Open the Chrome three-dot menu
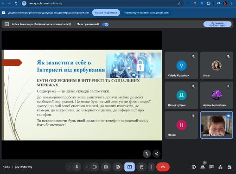Viewport: 236px width, 174px height. click(232, 3)
